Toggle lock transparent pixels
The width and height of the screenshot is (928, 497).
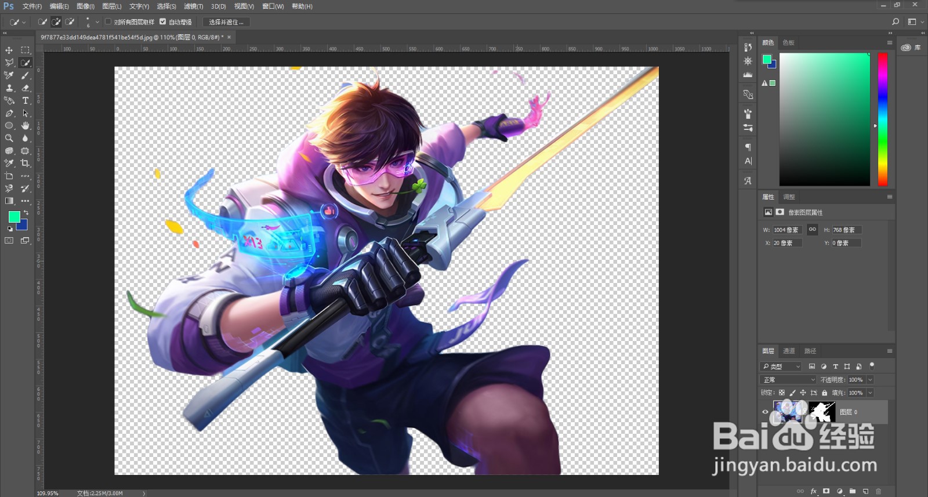click(782, 393)
